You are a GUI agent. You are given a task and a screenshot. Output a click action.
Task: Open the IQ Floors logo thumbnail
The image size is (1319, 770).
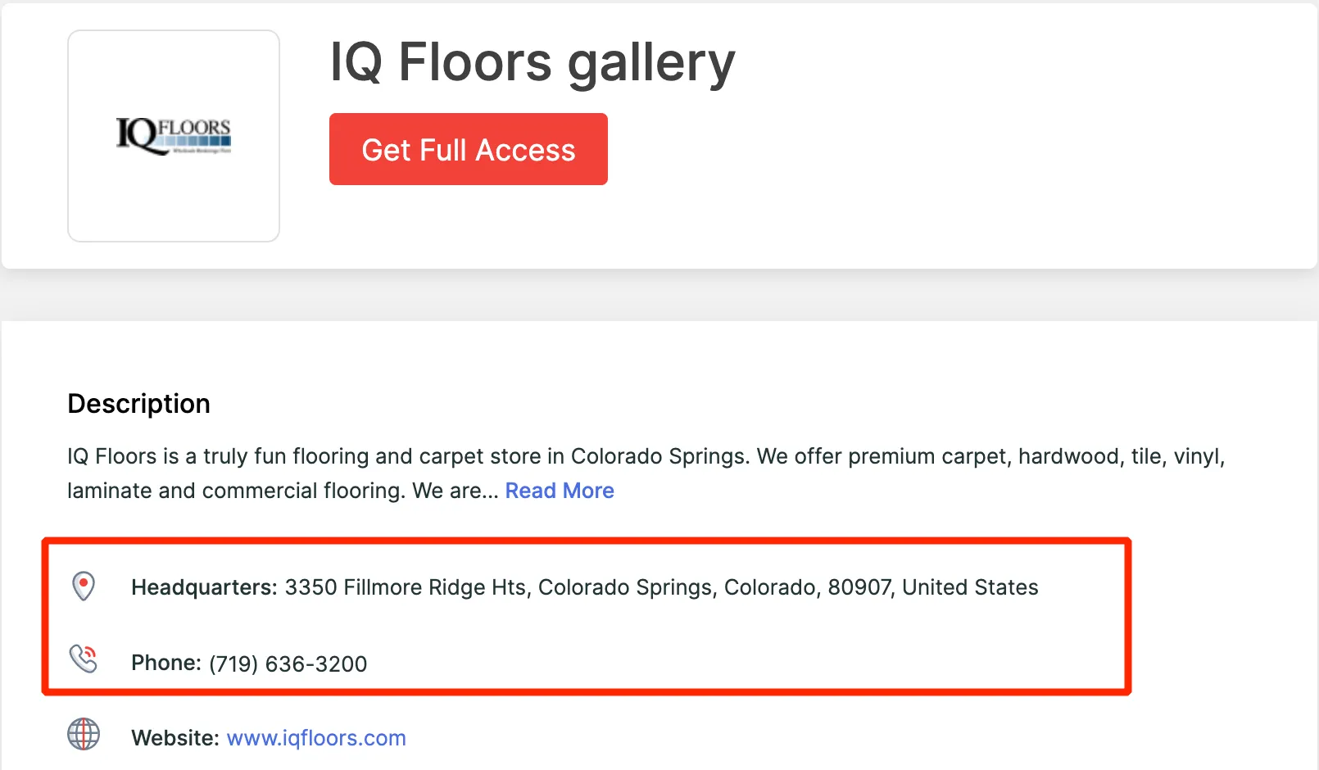(x=174, y=136)
